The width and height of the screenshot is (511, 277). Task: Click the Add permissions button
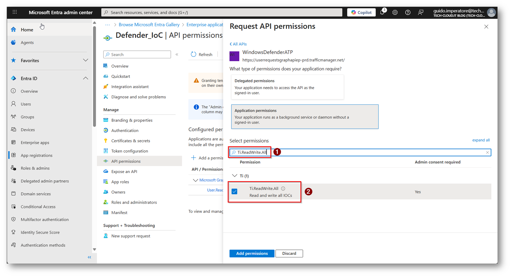(x=252, y=253)
